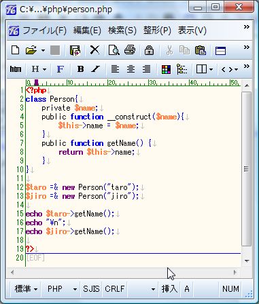Click the A input mode indicator

pyautogui.click(x=187, y=289)
